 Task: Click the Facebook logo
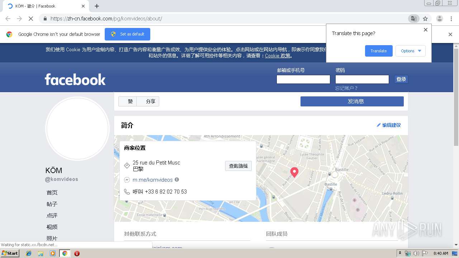coord(75,79)
